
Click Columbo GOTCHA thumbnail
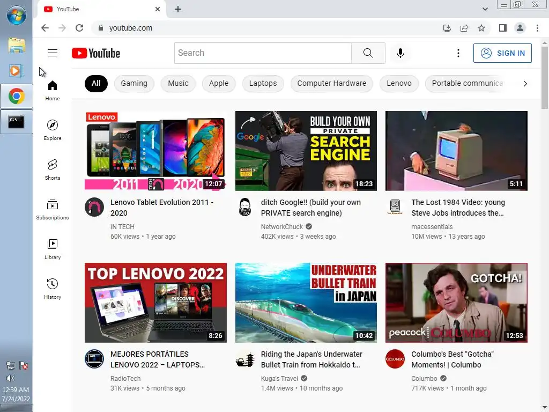coord(456,303)
